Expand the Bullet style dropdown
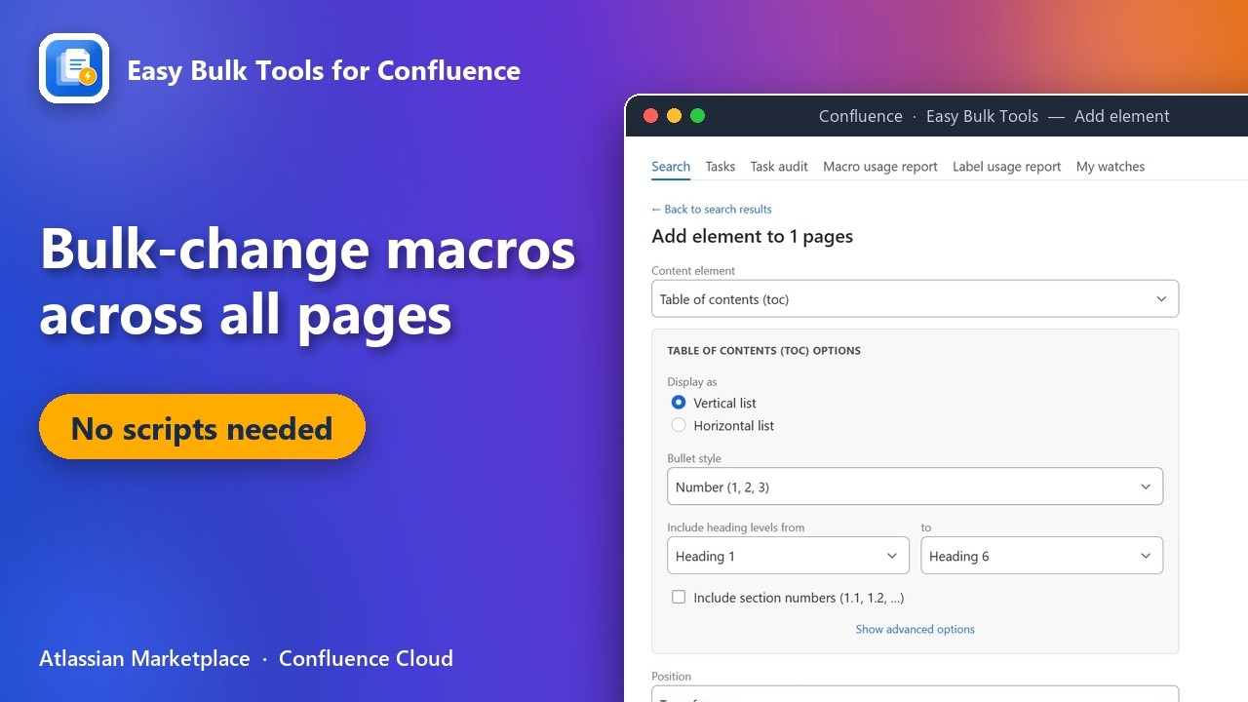The height and width of the screenshot is (702, 1248). point(915,487)
